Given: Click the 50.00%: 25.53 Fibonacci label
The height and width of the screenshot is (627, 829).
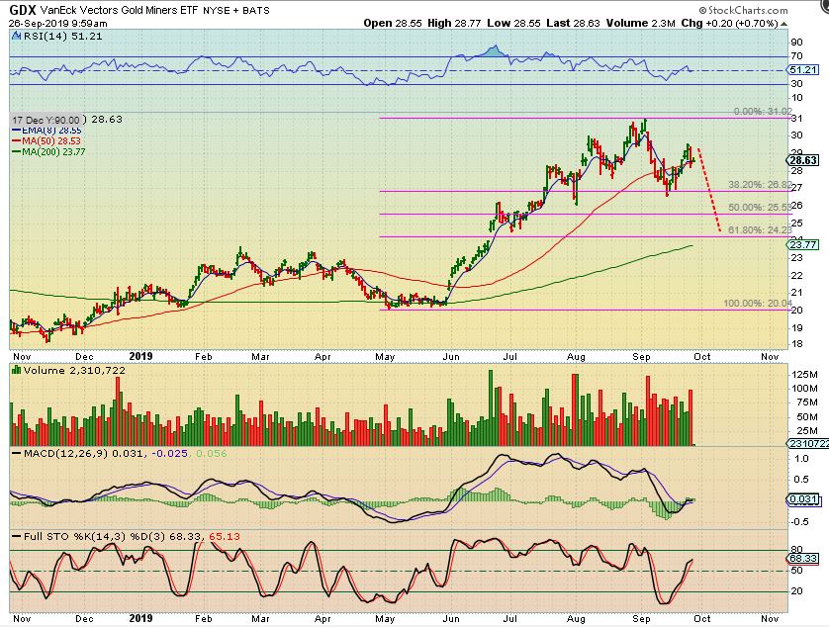Looking at the screenshot, I should click(760, 208).
